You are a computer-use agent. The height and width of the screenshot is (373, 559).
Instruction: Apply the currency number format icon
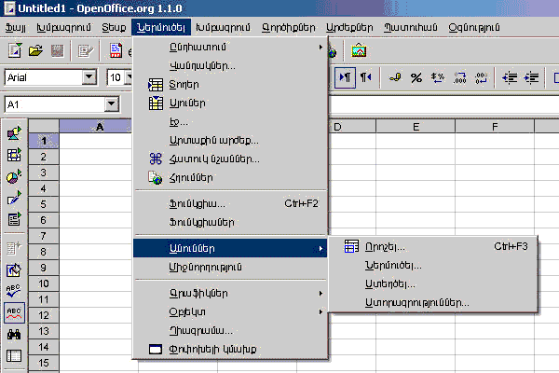[x=394, y=77]
